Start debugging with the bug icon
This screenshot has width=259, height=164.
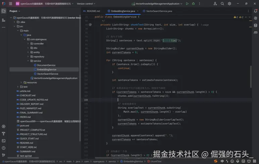(193, 3)
